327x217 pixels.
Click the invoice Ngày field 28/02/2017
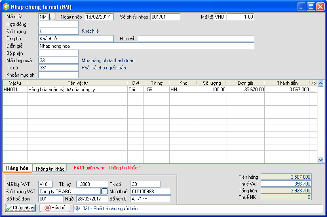click(x=92, y=199)
